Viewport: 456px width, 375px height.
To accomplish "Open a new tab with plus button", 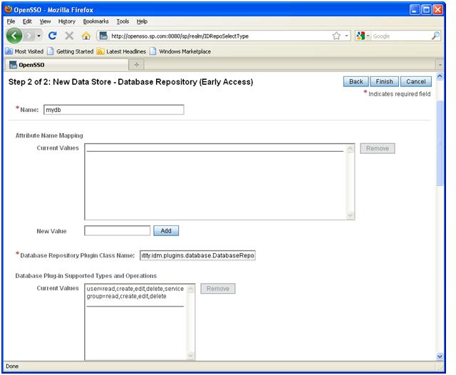I will 136,65.
